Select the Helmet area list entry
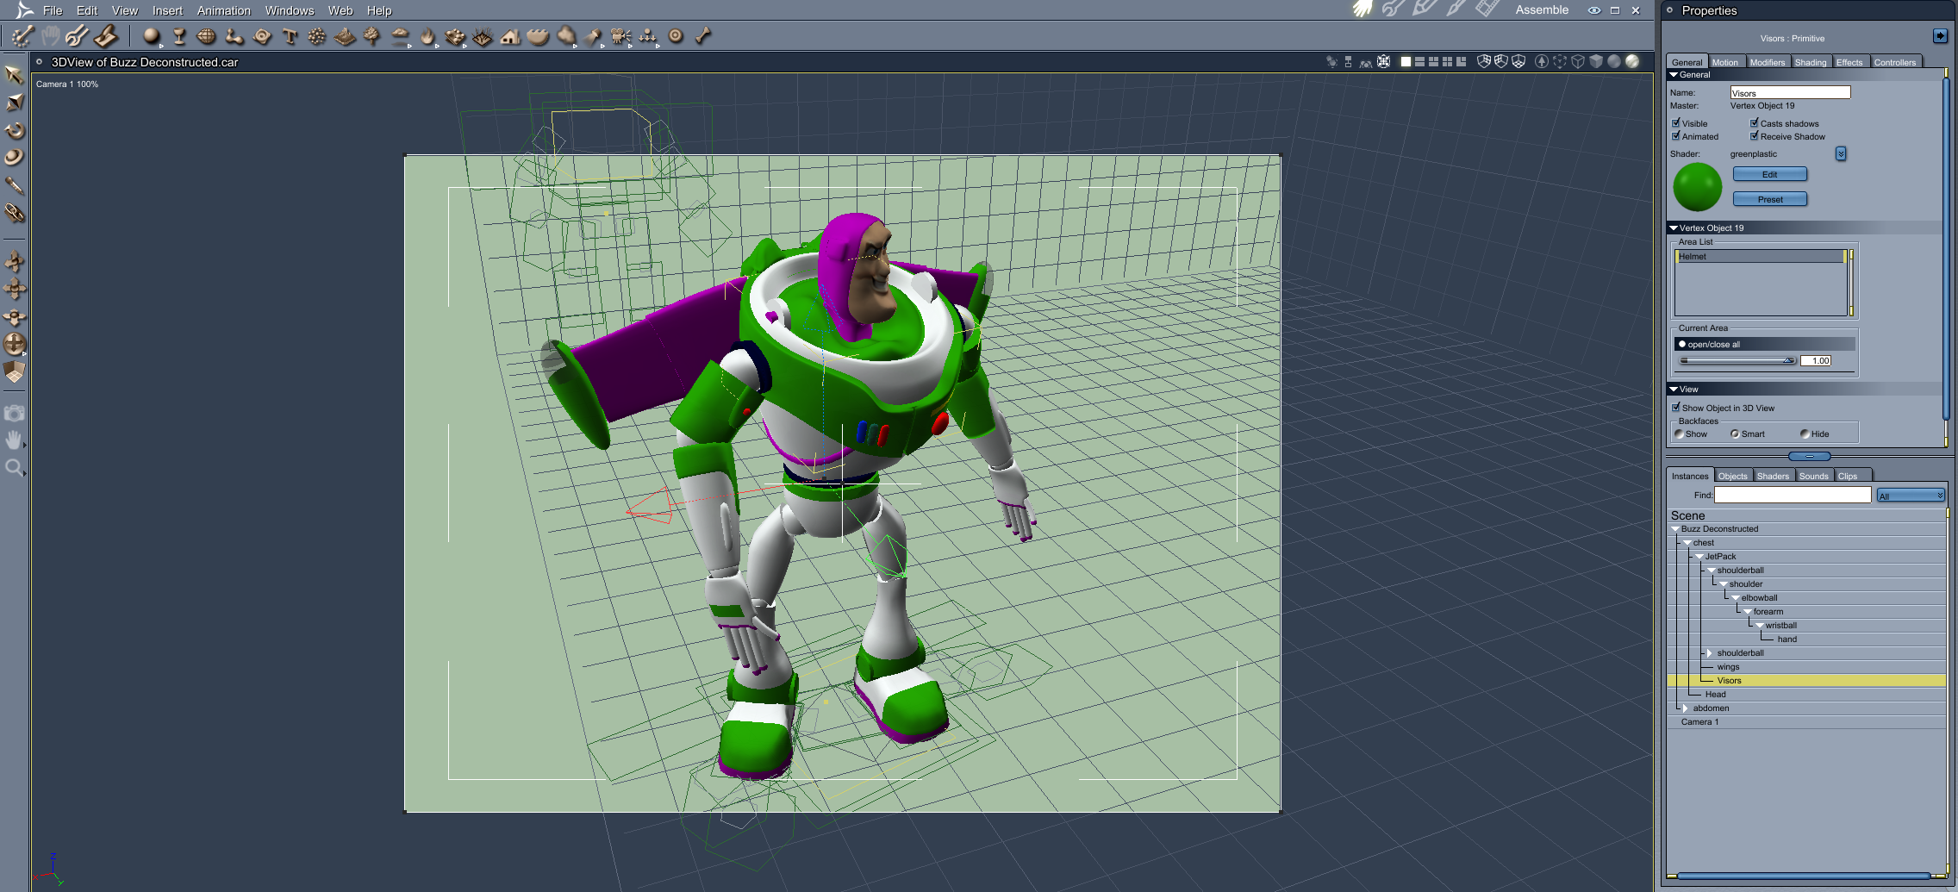 pyautogui.click(x=1760, y=257)
